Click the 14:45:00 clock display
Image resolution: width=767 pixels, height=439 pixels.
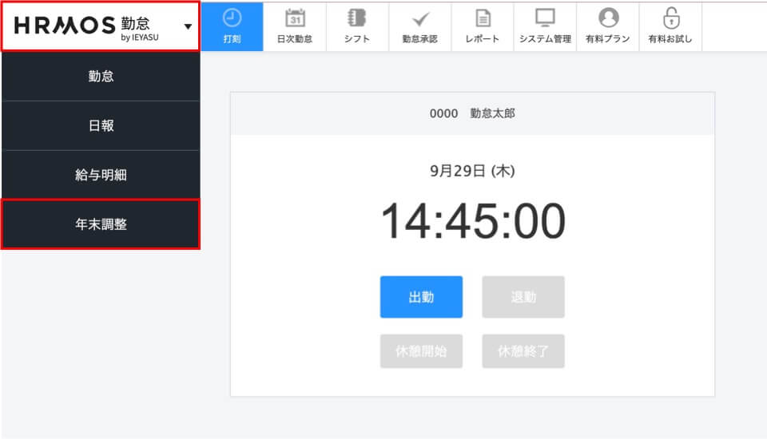click(x=472, y=221)
